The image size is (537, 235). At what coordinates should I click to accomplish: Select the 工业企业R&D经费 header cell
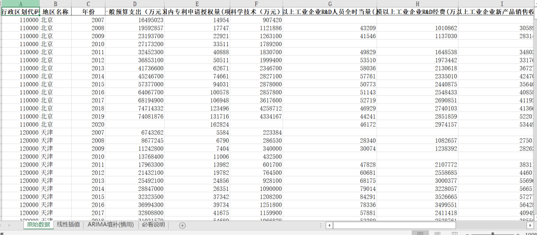pyautogui.click(x=418, y=11)
